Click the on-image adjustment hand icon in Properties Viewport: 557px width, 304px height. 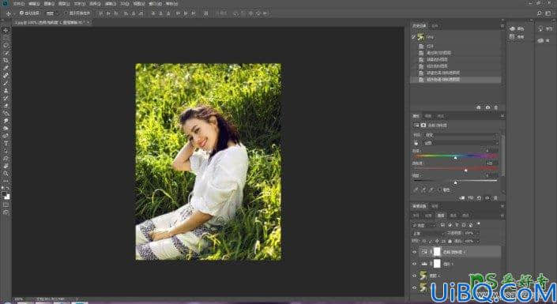(x=416, y=143)
